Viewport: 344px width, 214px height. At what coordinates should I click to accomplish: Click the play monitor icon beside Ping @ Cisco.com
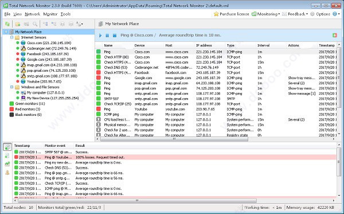100,36
